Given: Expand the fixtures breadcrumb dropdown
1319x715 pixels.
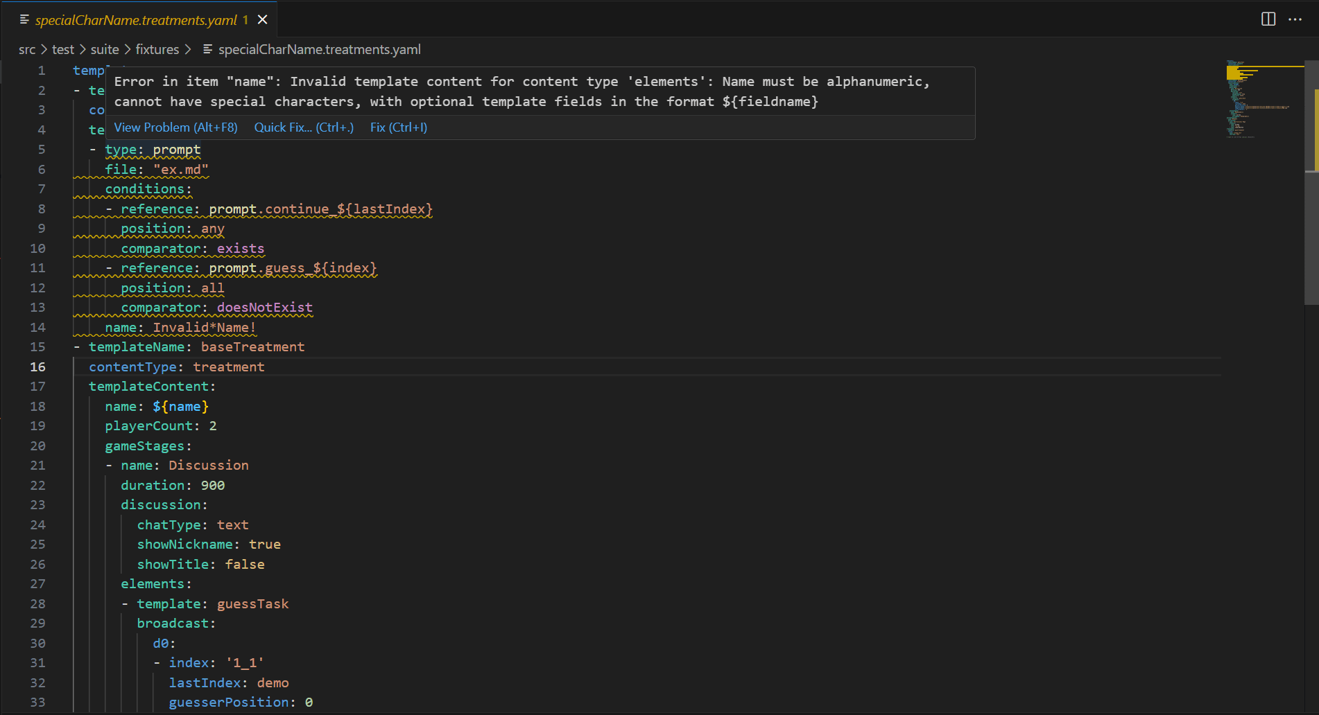Looking at the screenshot, I should [x=157, y=49].
